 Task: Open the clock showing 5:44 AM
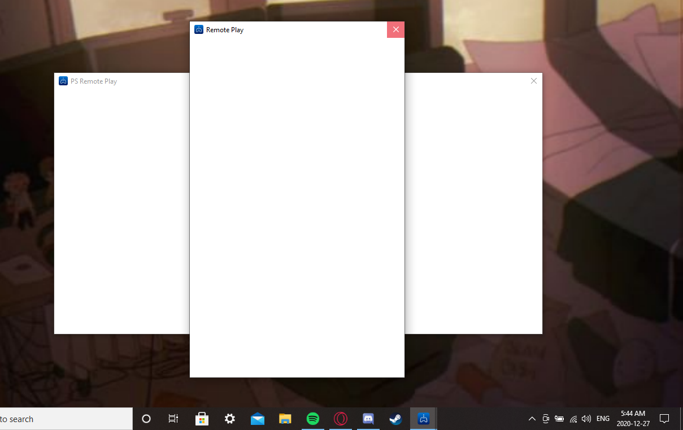pyautogui.click(x=633, y=419)
